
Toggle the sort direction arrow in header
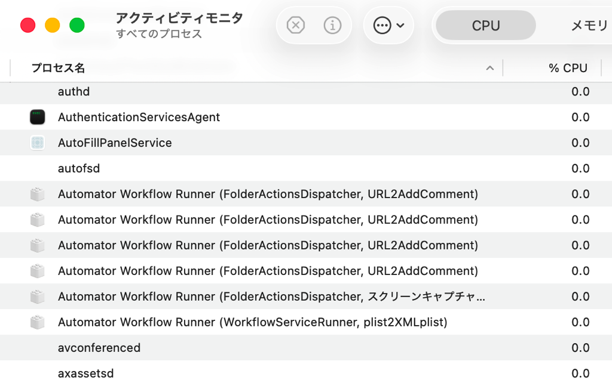[490, 68]
